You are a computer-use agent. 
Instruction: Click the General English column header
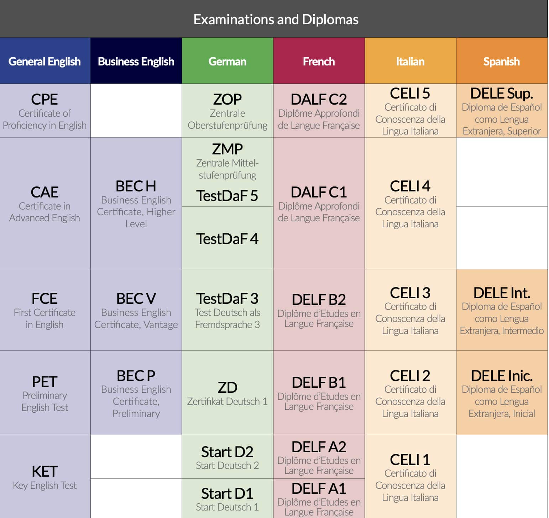45,61
